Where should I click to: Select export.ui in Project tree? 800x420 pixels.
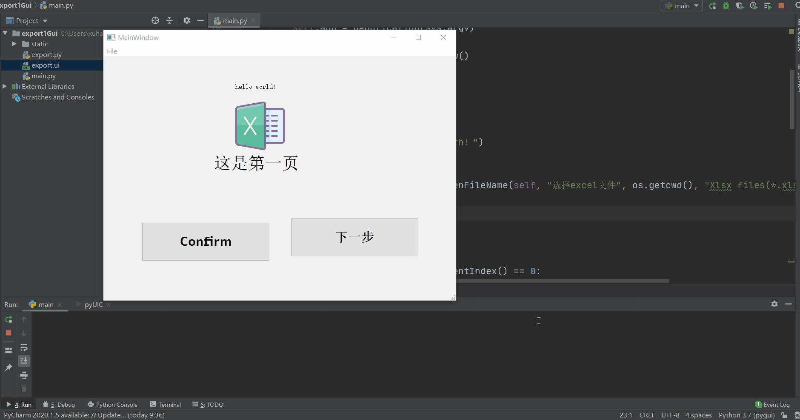point(45,65)
